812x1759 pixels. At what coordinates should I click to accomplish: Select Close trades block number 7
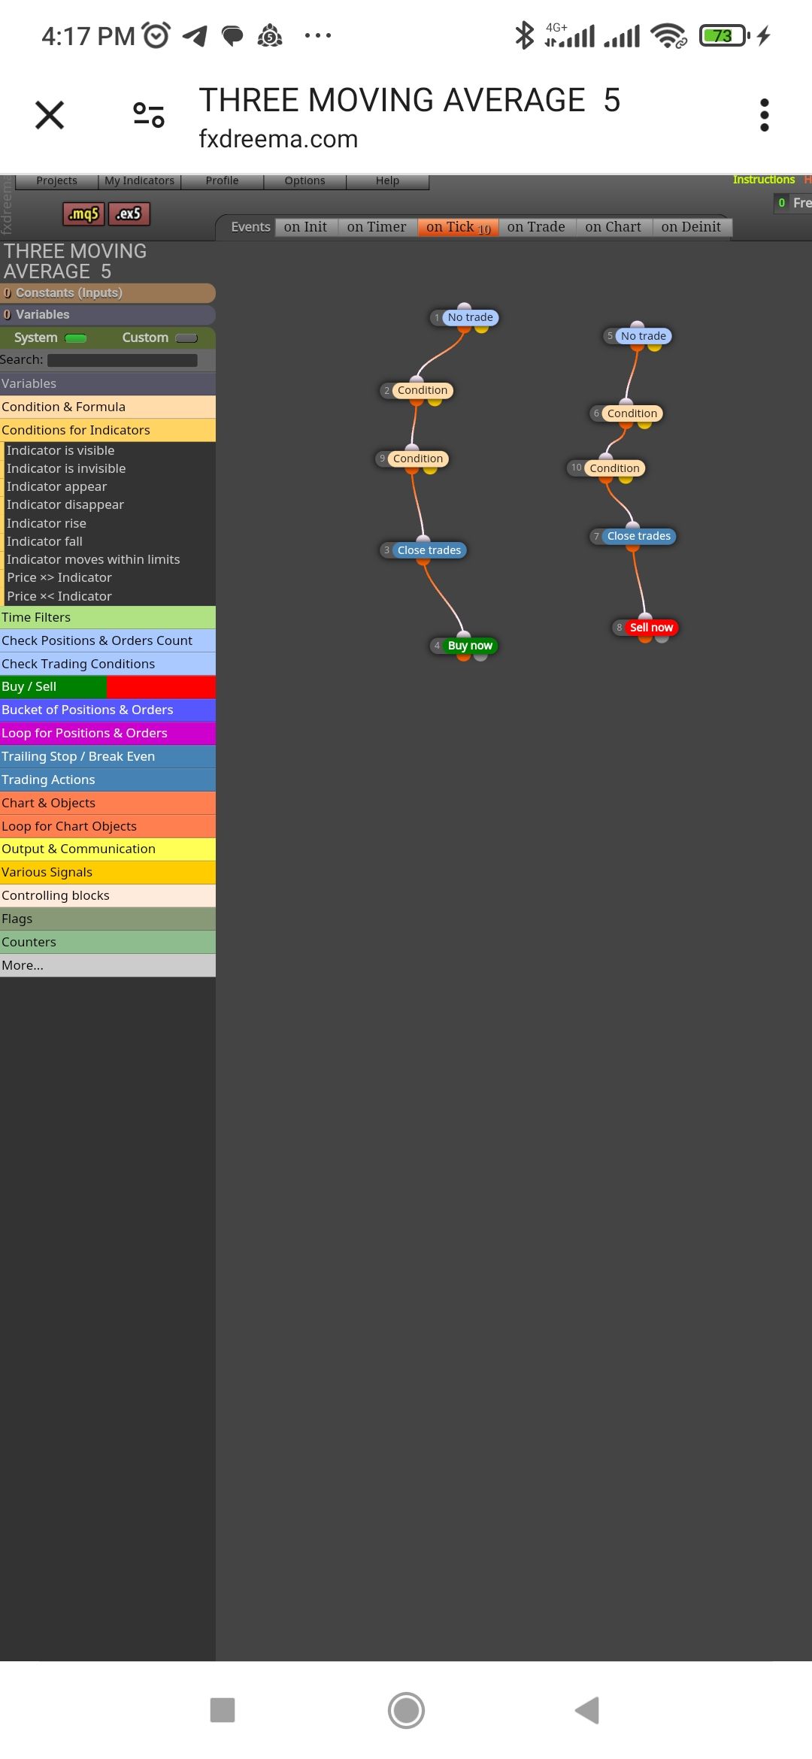(639, 536)
